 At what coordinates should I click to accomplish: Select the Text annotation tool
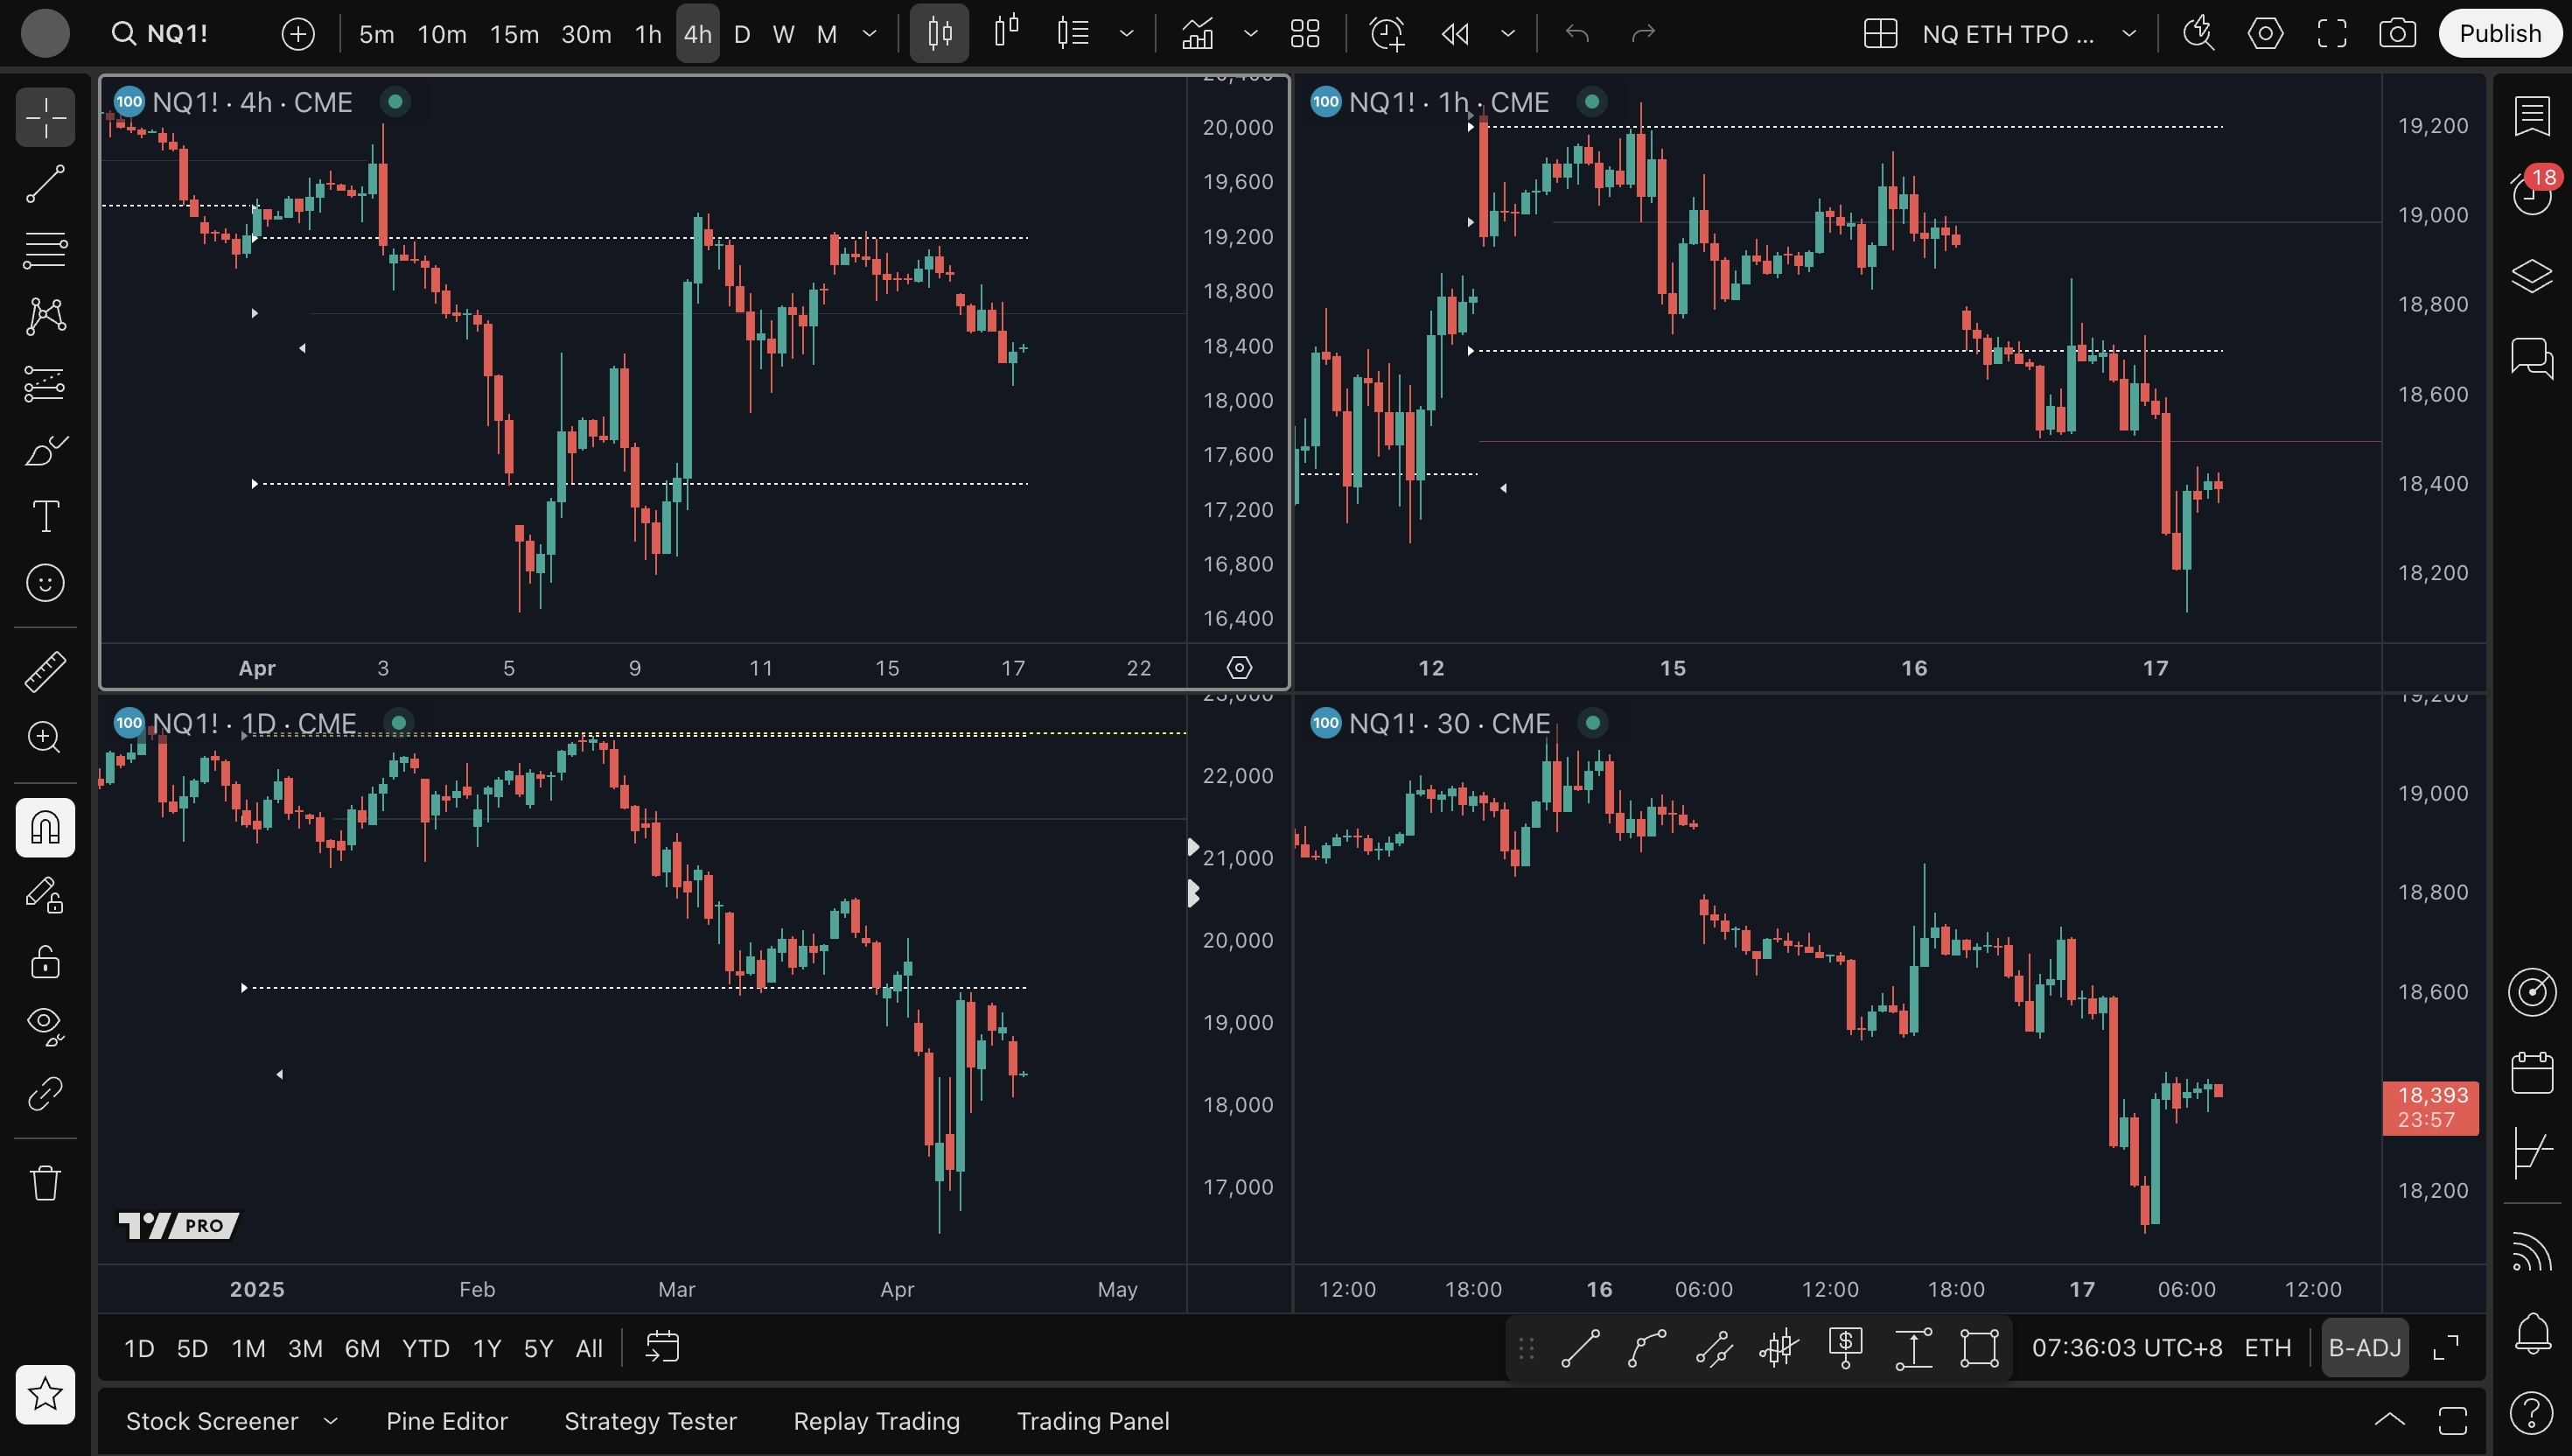pos(45,517)
